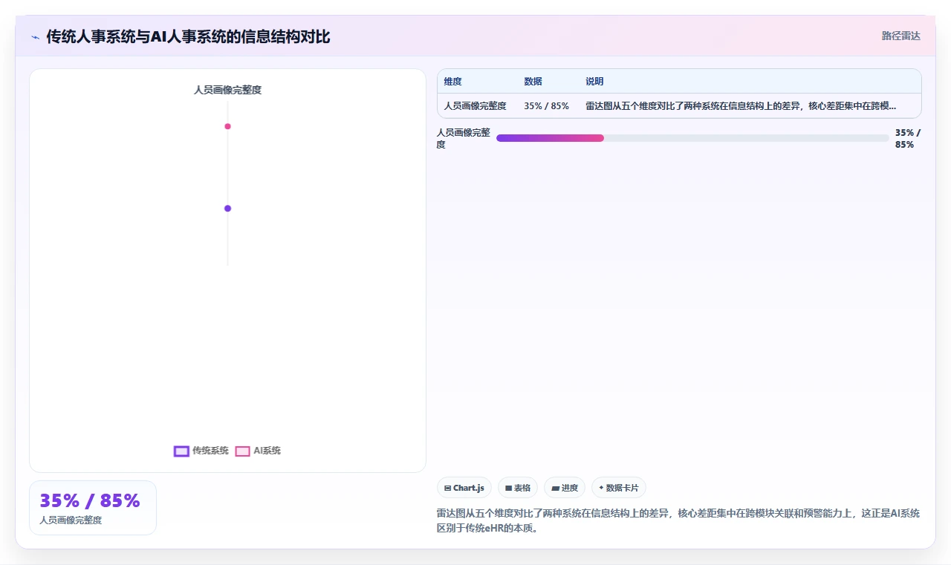Click the pink AI系统 legend swatch
Image resolution: width=951 pixels, height=565 pixels.
(x=242, y=451)
